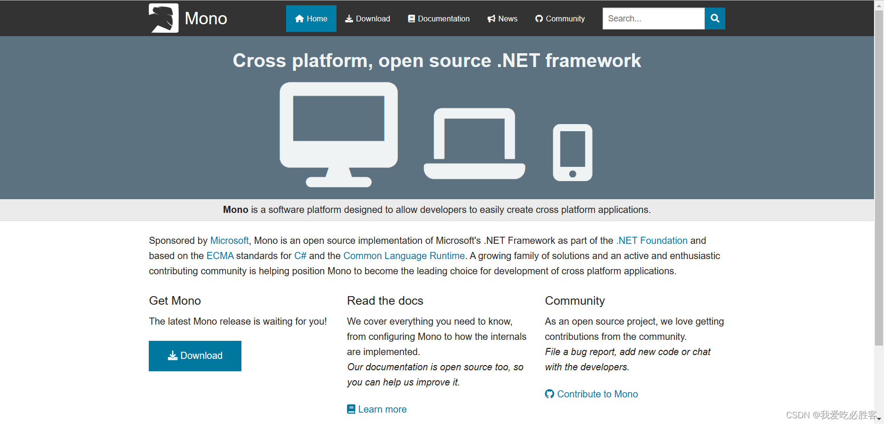This screenshot has width=884, height=424.
Task: Click the 'Cross platform, open source .NET framework' headline
Action: point(437,61)
